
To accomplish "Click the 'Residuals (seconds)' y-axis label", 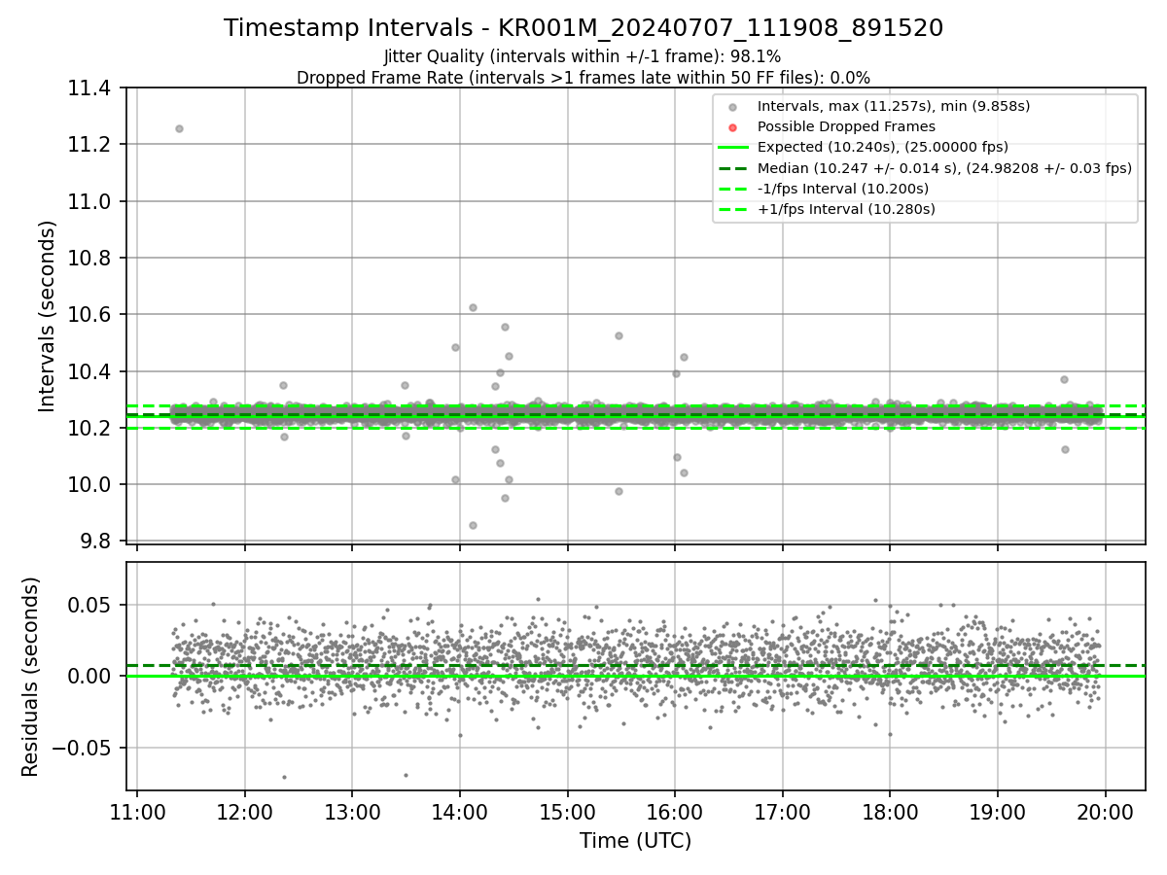I will (x=31, y=677).
